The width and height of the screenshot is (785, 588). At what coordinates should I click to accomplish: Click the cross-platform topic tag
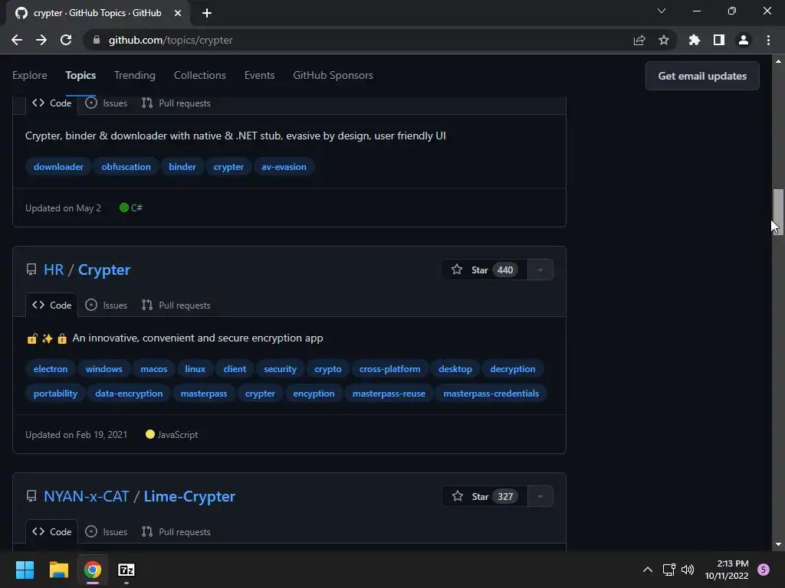point(390,368)
